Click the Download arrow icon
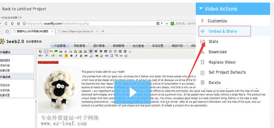Viewport: 274px width, 128px height. (202, 52)
